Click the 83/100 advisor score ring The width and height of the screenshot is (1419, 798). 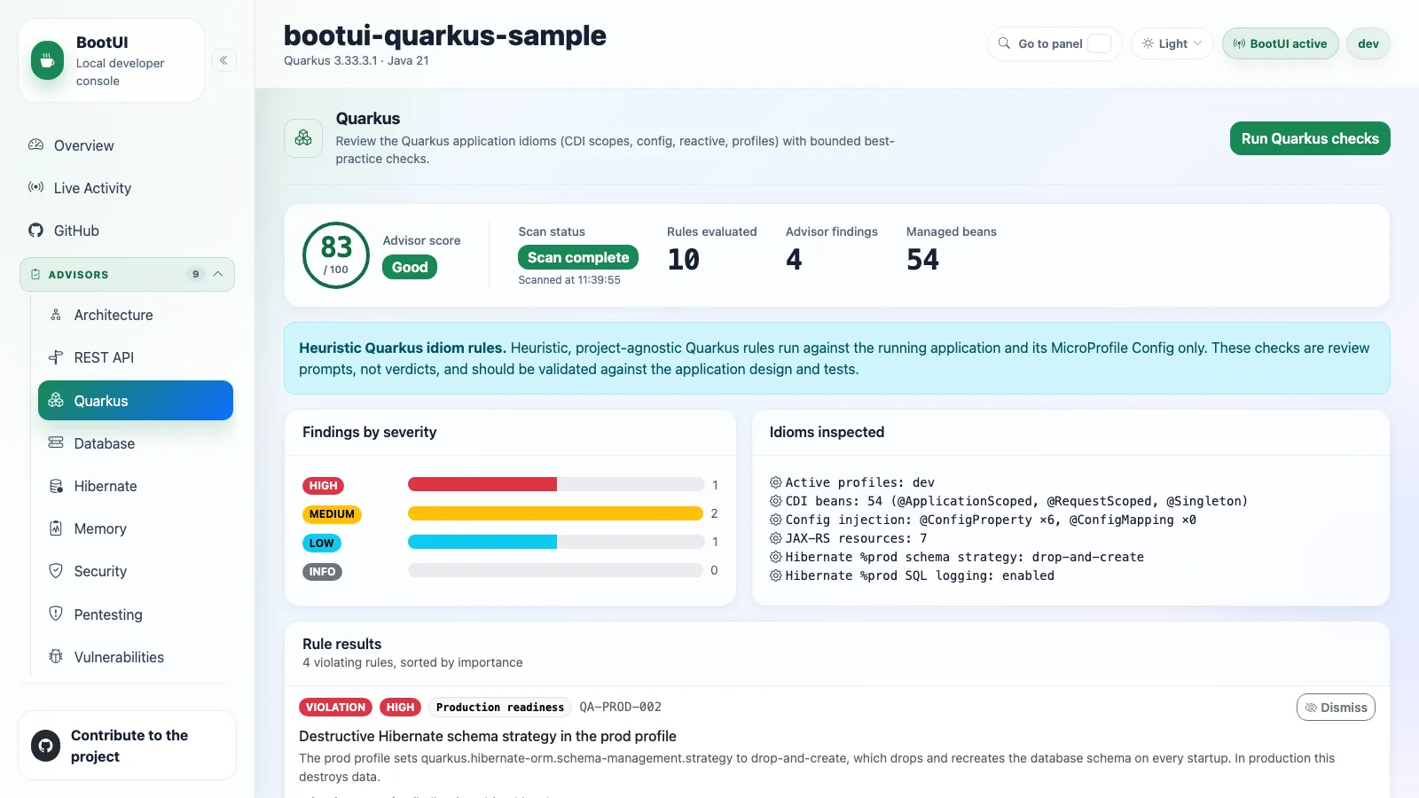[x=336, y=255]
